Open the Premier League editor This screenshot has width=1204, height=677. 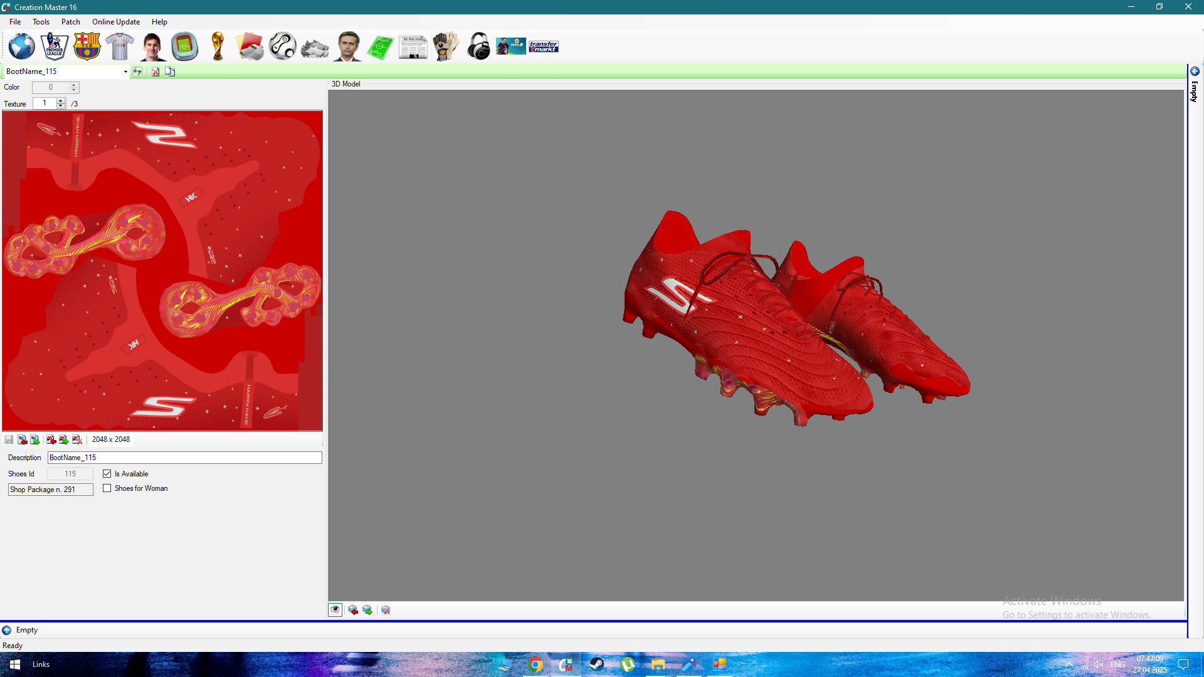coord(55,46)
